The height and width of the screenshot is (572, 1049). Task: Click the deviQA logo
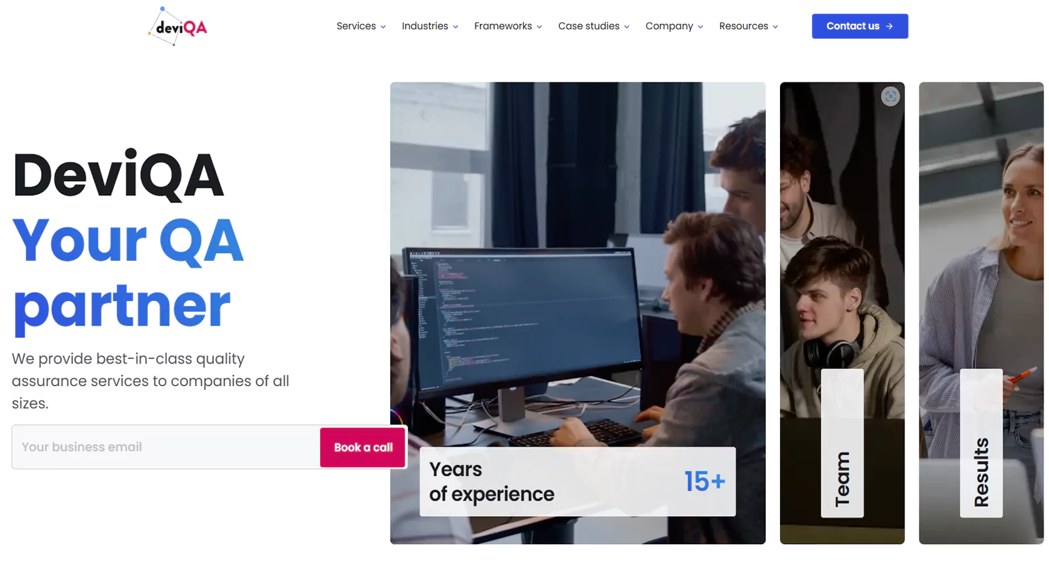177,27
